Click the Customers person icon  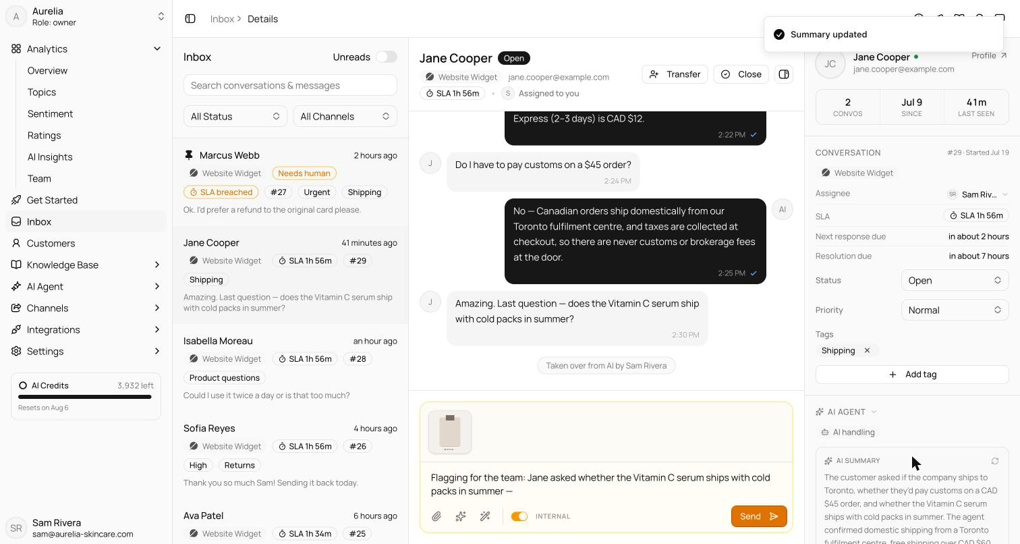point(16,243)
